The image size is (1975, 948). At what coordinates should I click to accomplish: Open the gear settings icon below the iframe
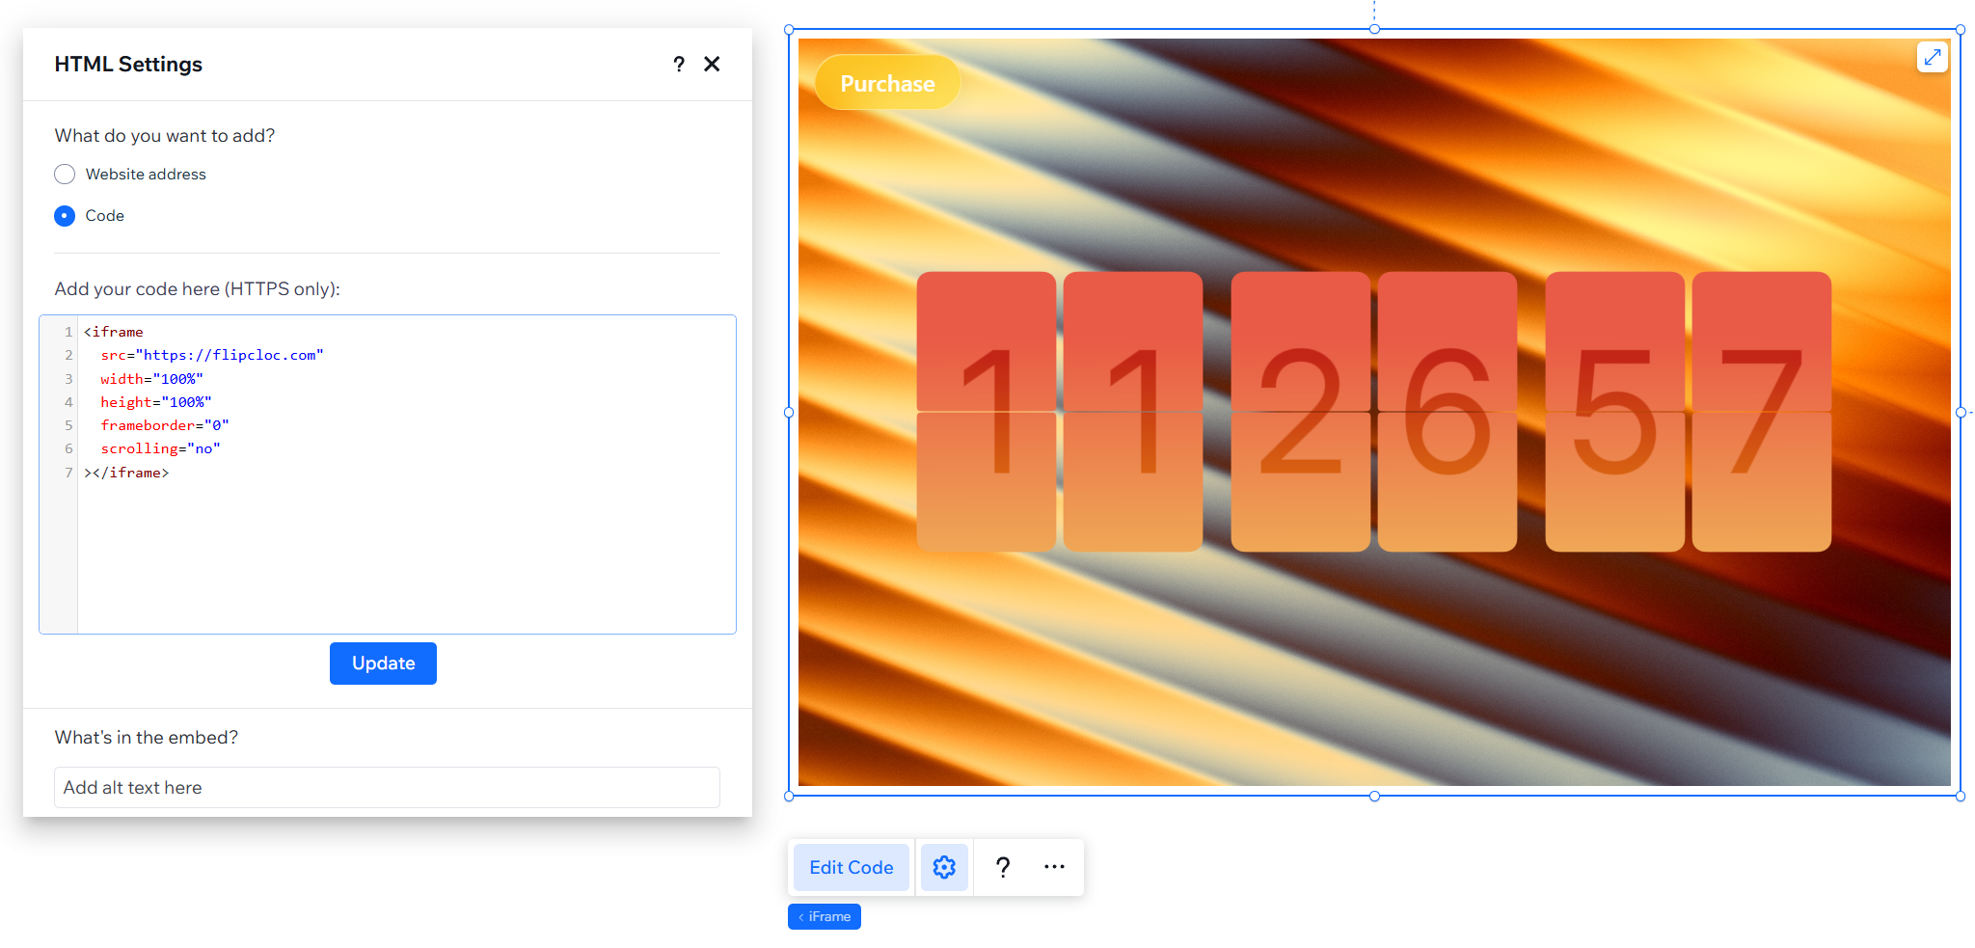[x=944, y=866]
